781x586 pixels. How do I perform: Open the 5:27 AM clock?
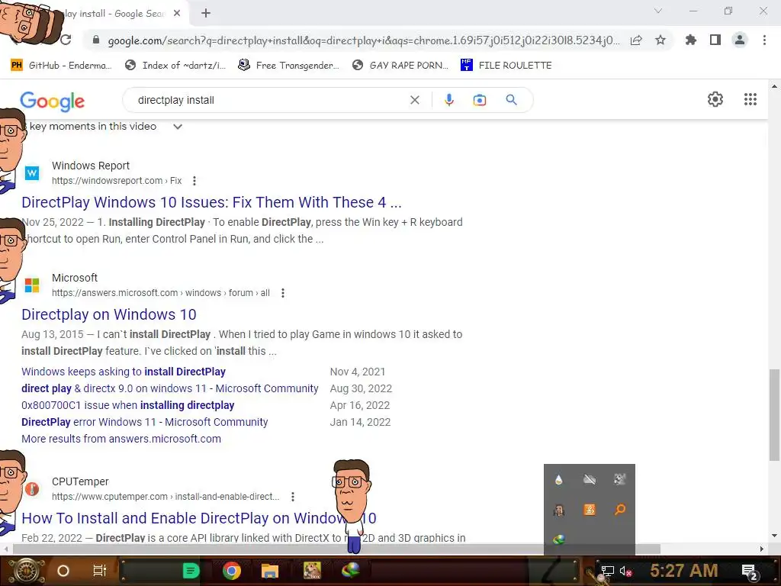684,571
